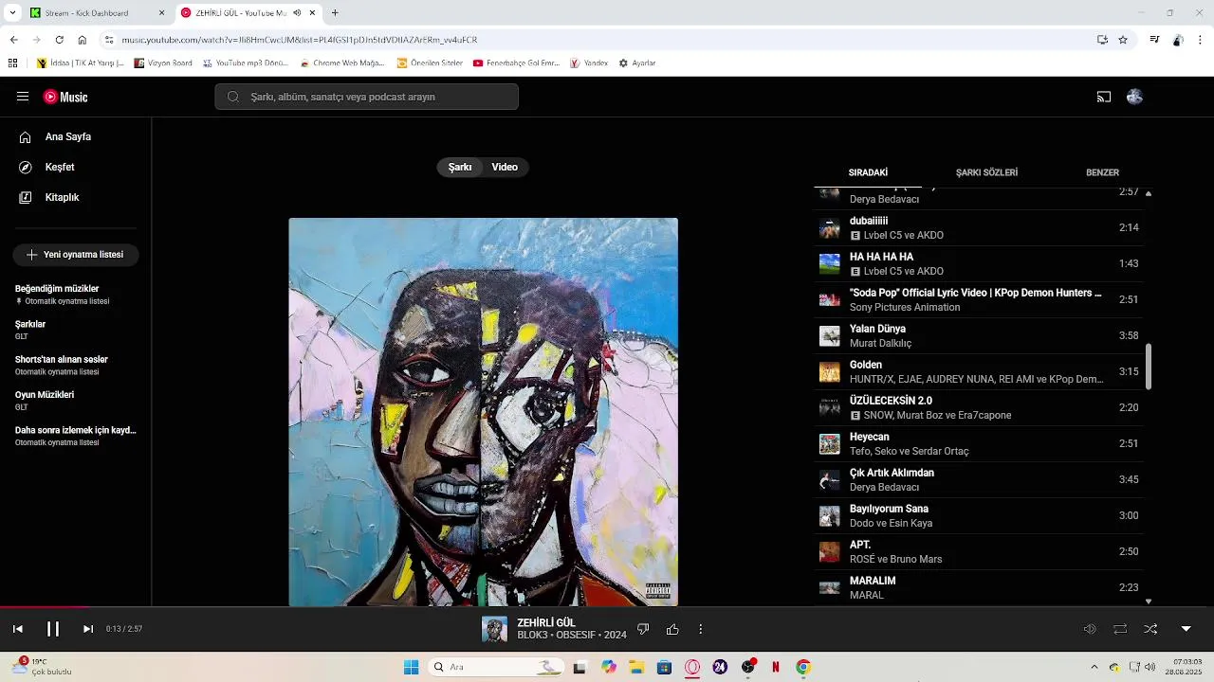Switch to Şarkı mode
Viewport: 1214px width, 682px height.
coord(460,167)
